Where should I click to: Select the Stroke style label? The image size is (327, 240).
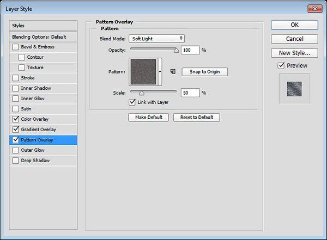[28, 78]
